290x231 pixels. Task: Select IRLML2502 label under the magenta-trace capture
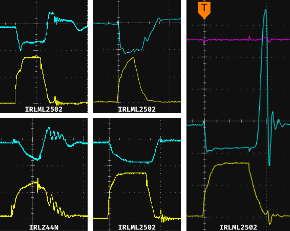[238, 227]
